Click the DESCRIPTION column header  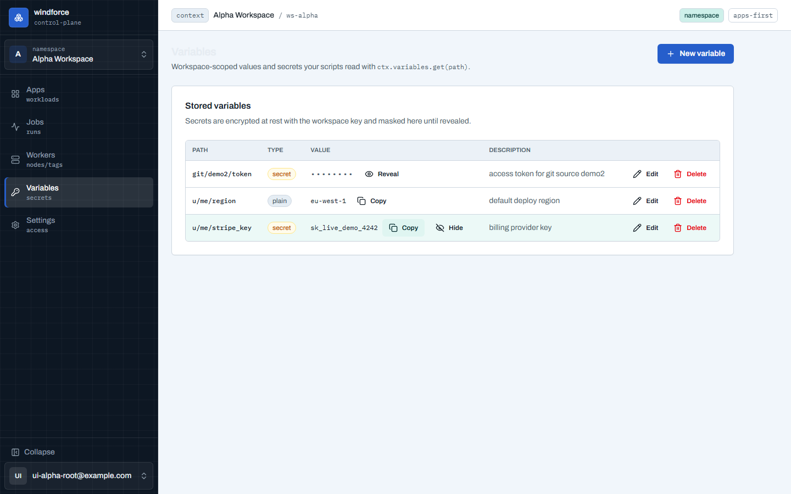pos(510,150)
